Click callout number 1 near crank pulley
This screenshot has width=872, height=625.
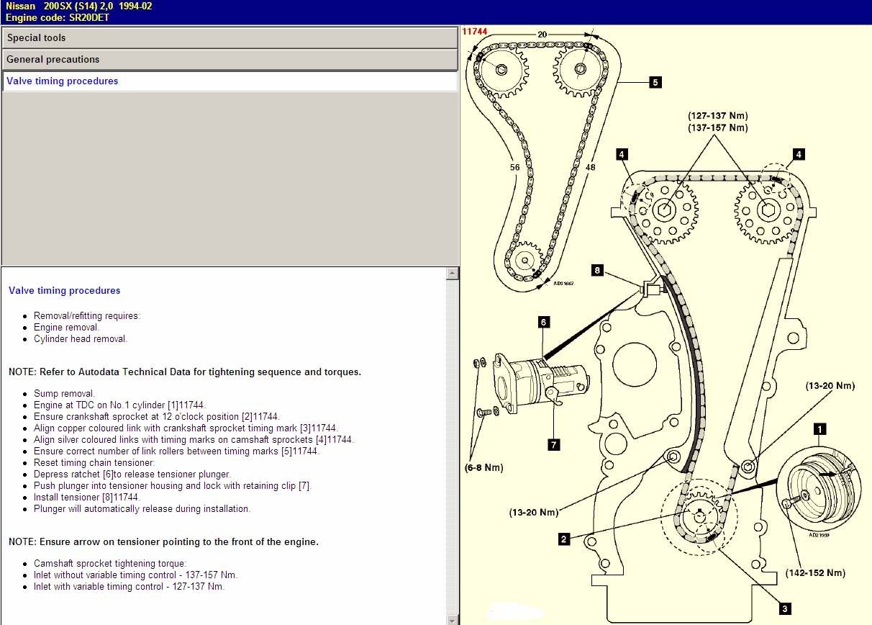819,429
